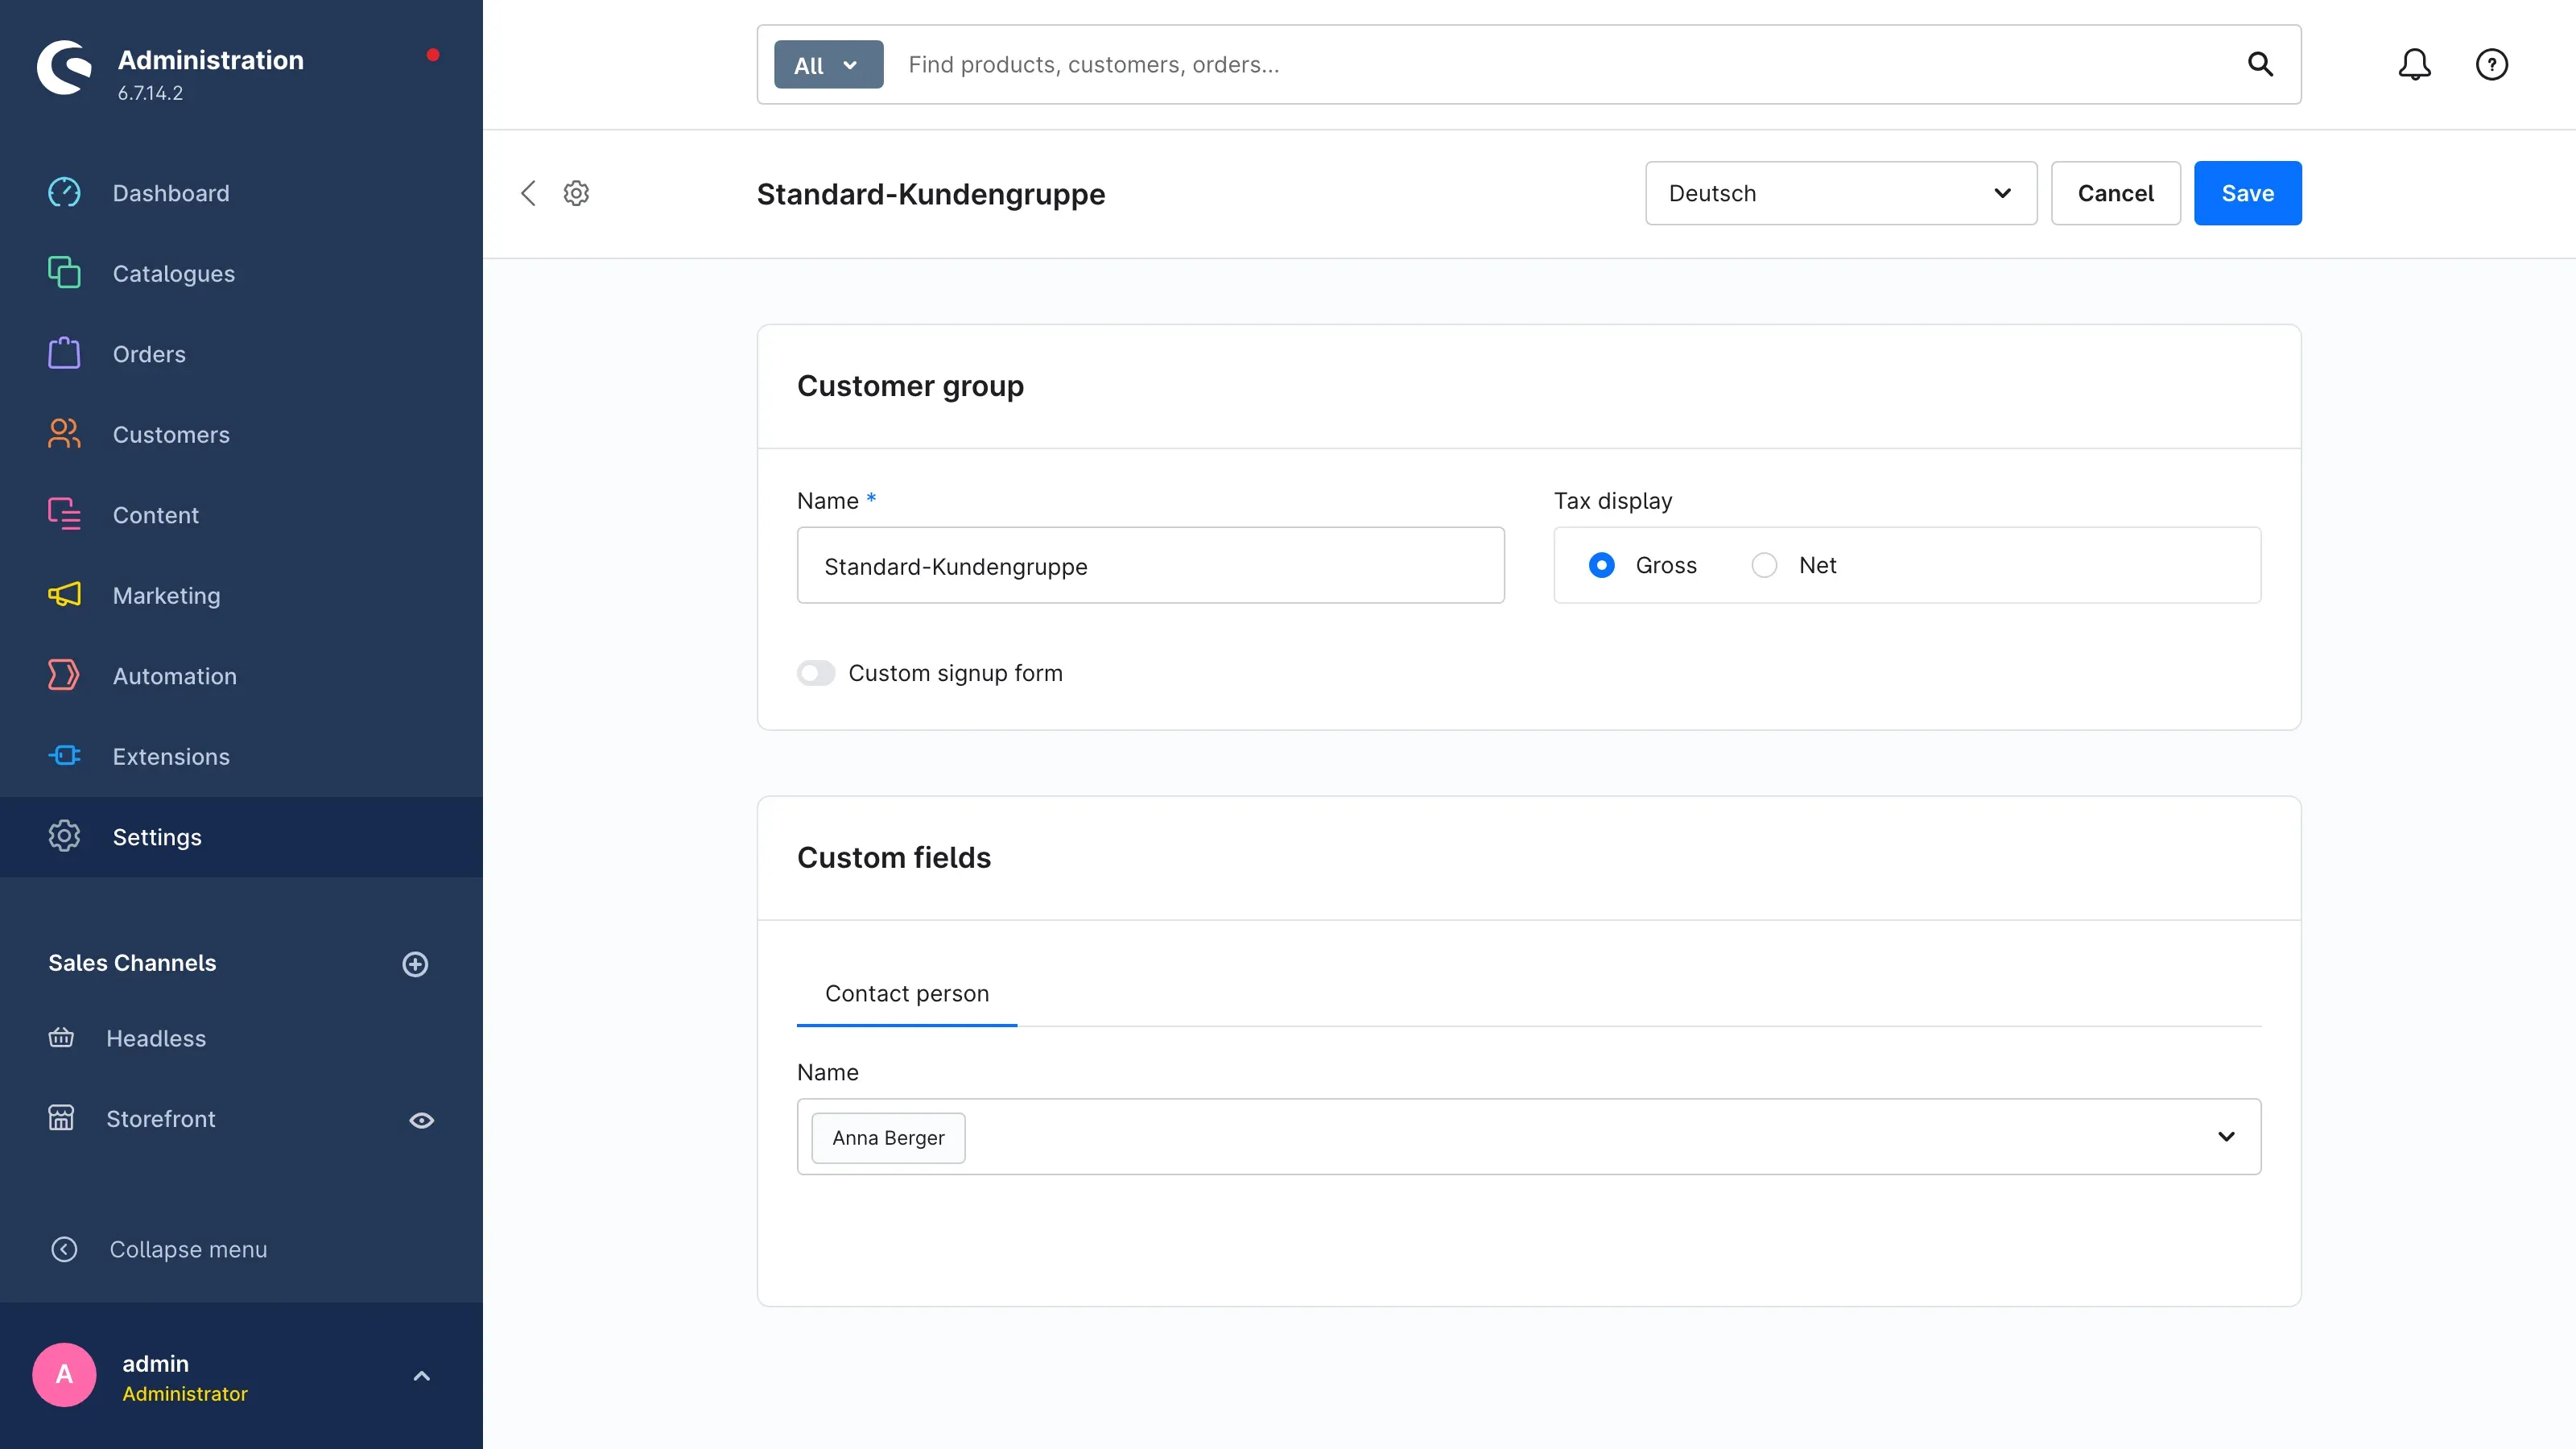The width and height of the screenshot is (2576, 1449).
Task: Open the Storefront shop icon
Action: [x=61, y=1118]
